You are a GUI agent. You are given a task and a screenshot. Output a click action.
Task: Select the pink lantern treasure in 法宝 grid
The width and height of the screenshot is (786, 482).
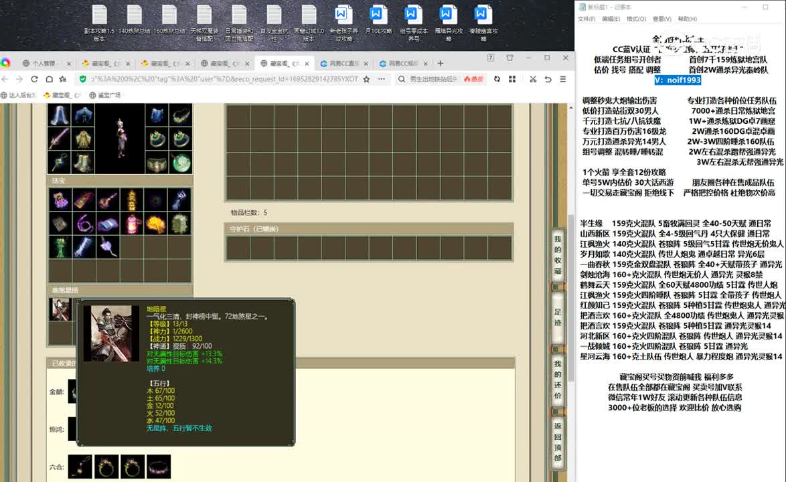131,224
